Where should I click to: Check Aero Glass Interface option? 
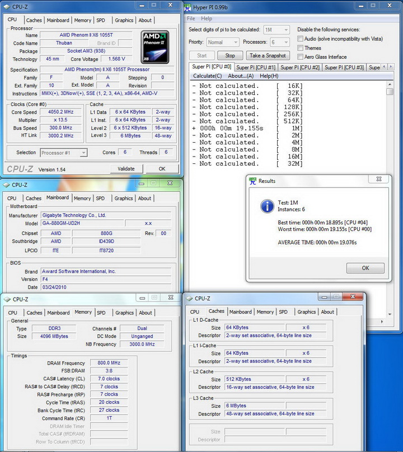(x=301, y=57)
